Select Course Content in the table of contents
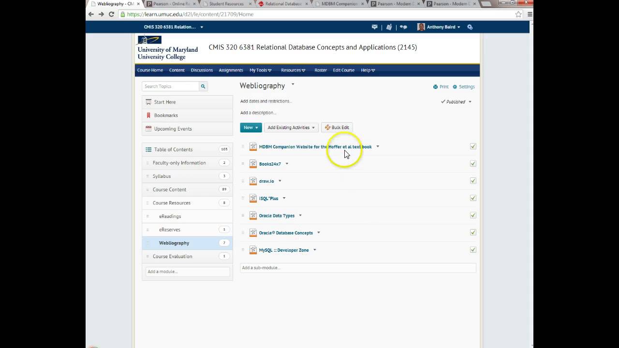619x348 pixels. [x=187, y=189]
